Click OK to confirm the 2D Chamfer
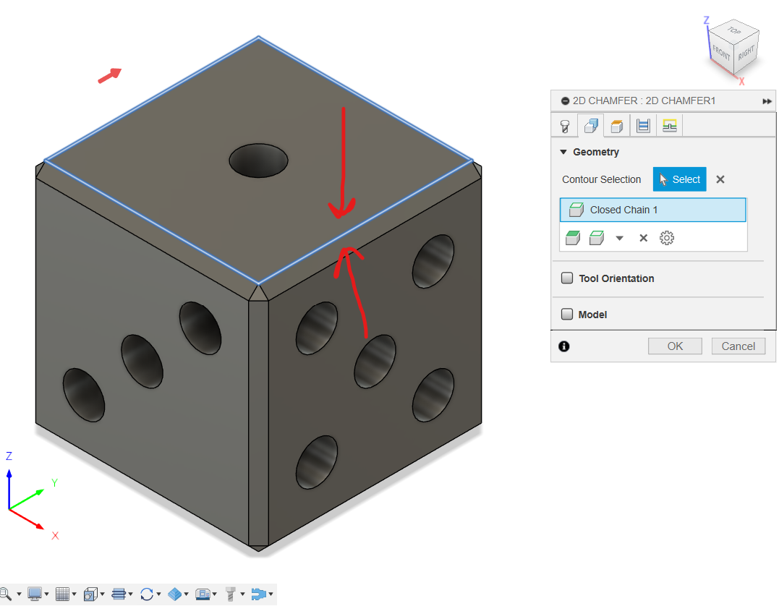The height and width of the screenshot is (606, 779). pos(674,346)
